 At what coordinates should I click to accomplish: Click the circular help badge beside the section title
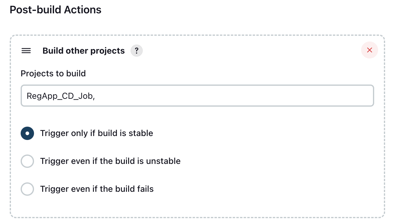pyautogui.click(x=136, y=50)
